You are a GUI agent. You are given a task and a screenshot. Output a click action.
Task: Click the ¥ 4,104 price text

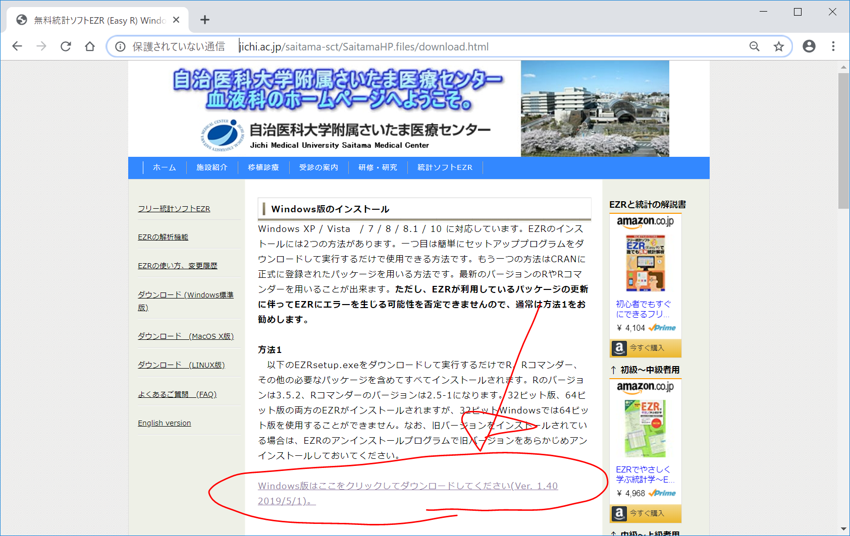tap(631, 328)
